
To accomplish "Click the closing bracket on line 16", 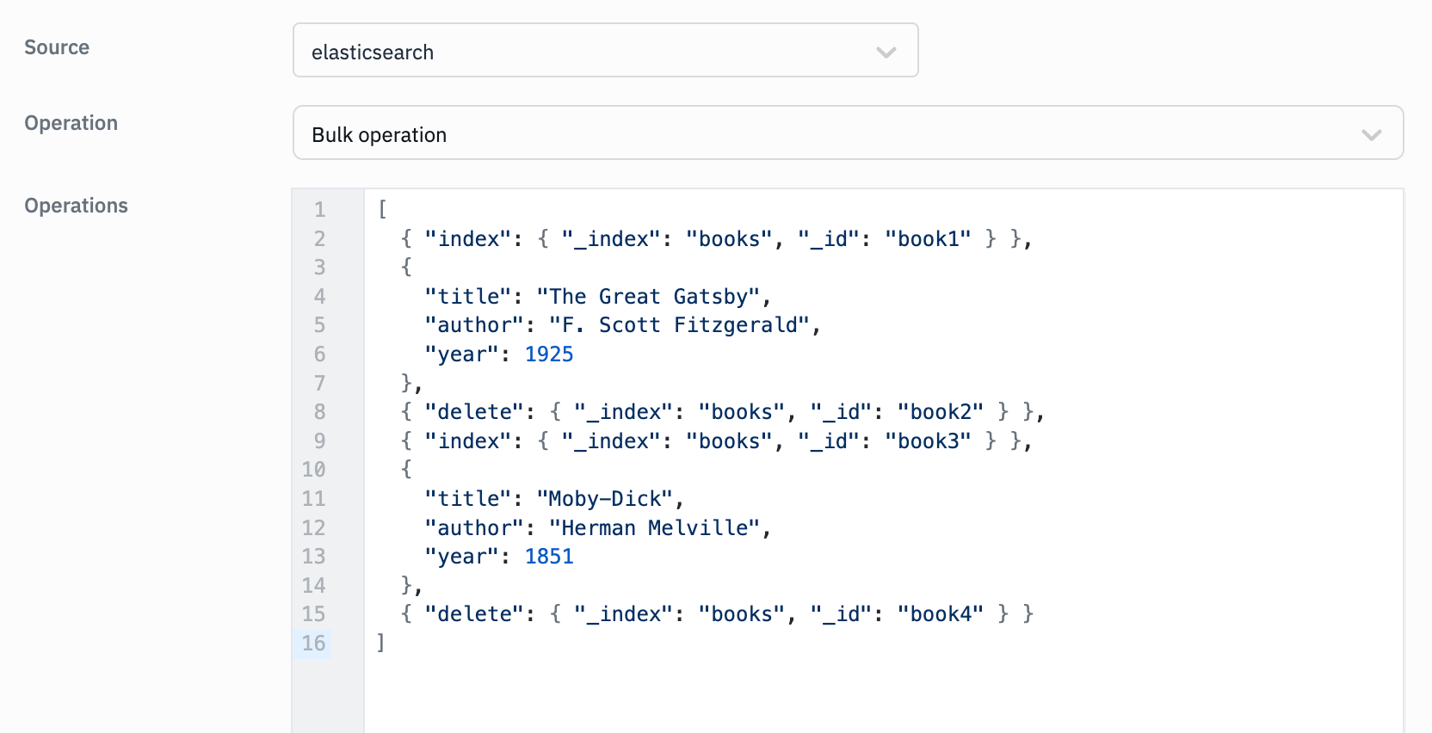I will [381, 643].
